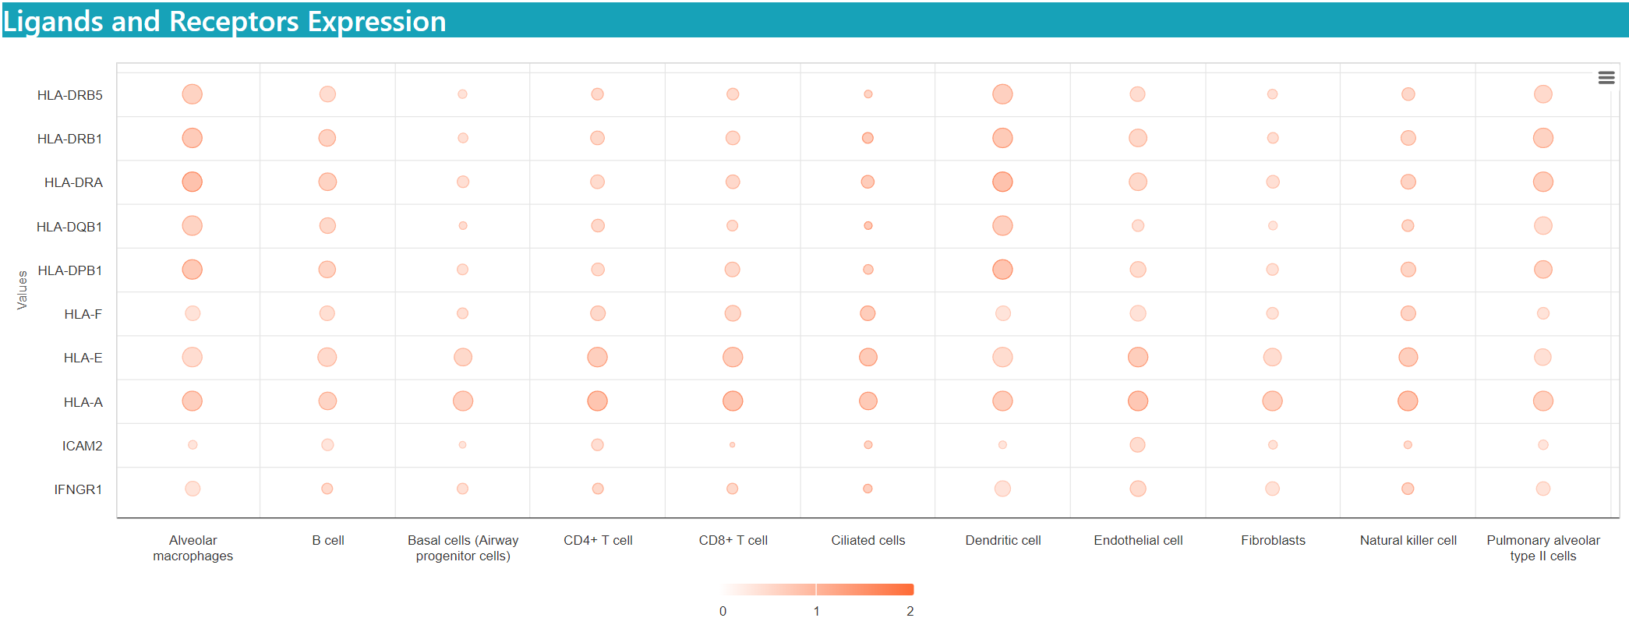Select HLA-F bubble for Ciliated cells

pos(868,313)
